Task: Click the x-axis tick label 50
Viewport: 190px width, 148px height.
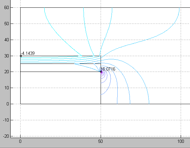Action: point(100,141)
